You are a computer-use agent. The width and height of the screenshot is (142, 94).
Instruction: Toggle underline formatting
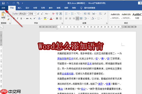click(x=21, y=19)
